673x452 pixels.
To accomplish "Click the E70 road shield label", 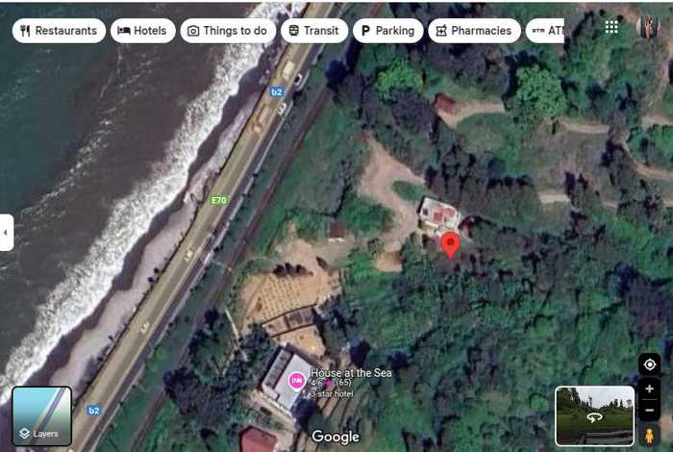I will (x=219, y=200).
